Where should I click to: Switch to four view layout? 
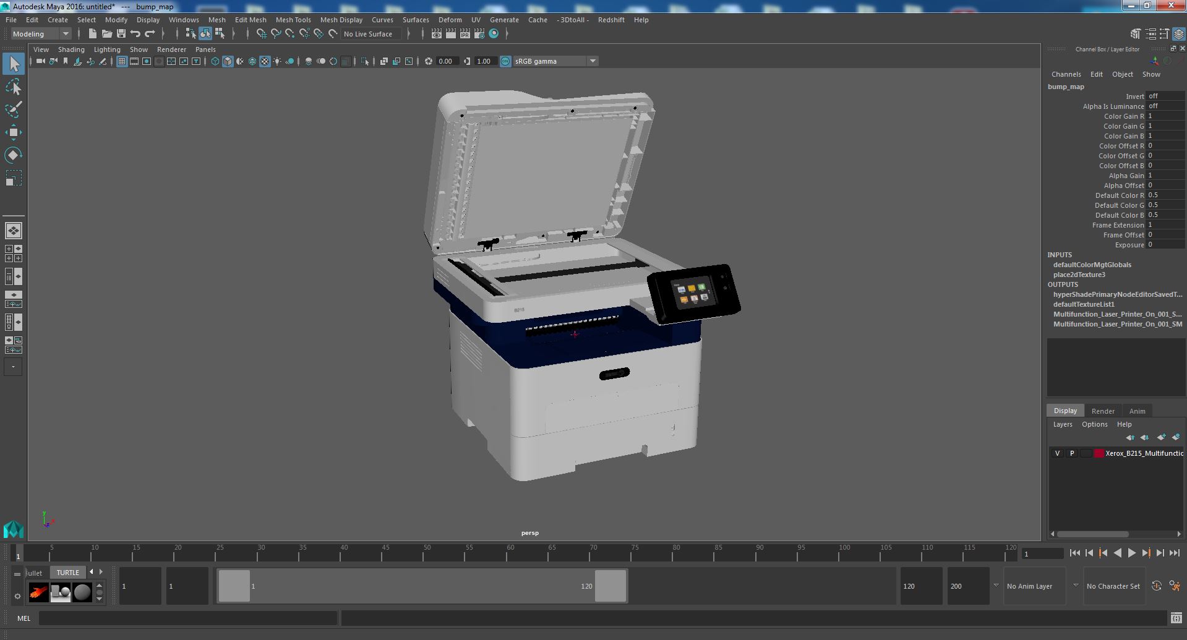coord(14,254)
